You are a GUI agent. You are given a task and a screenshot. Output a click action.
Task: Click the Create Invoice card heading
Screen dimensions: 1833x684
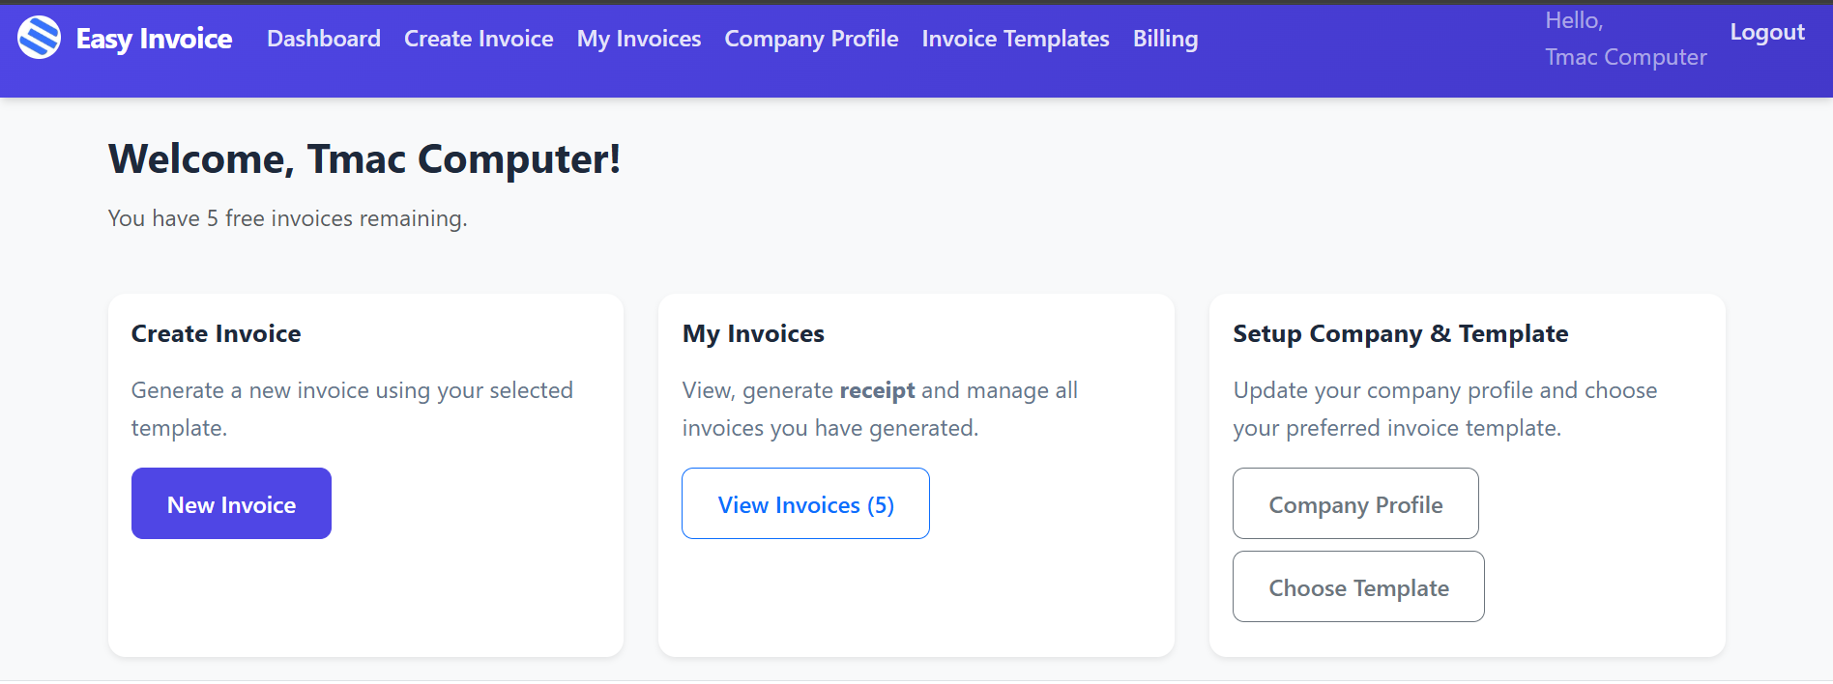click(216, 333)
